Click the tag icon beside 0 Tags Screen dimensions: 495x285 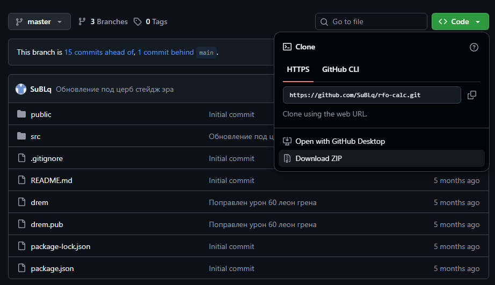[138, 22]
